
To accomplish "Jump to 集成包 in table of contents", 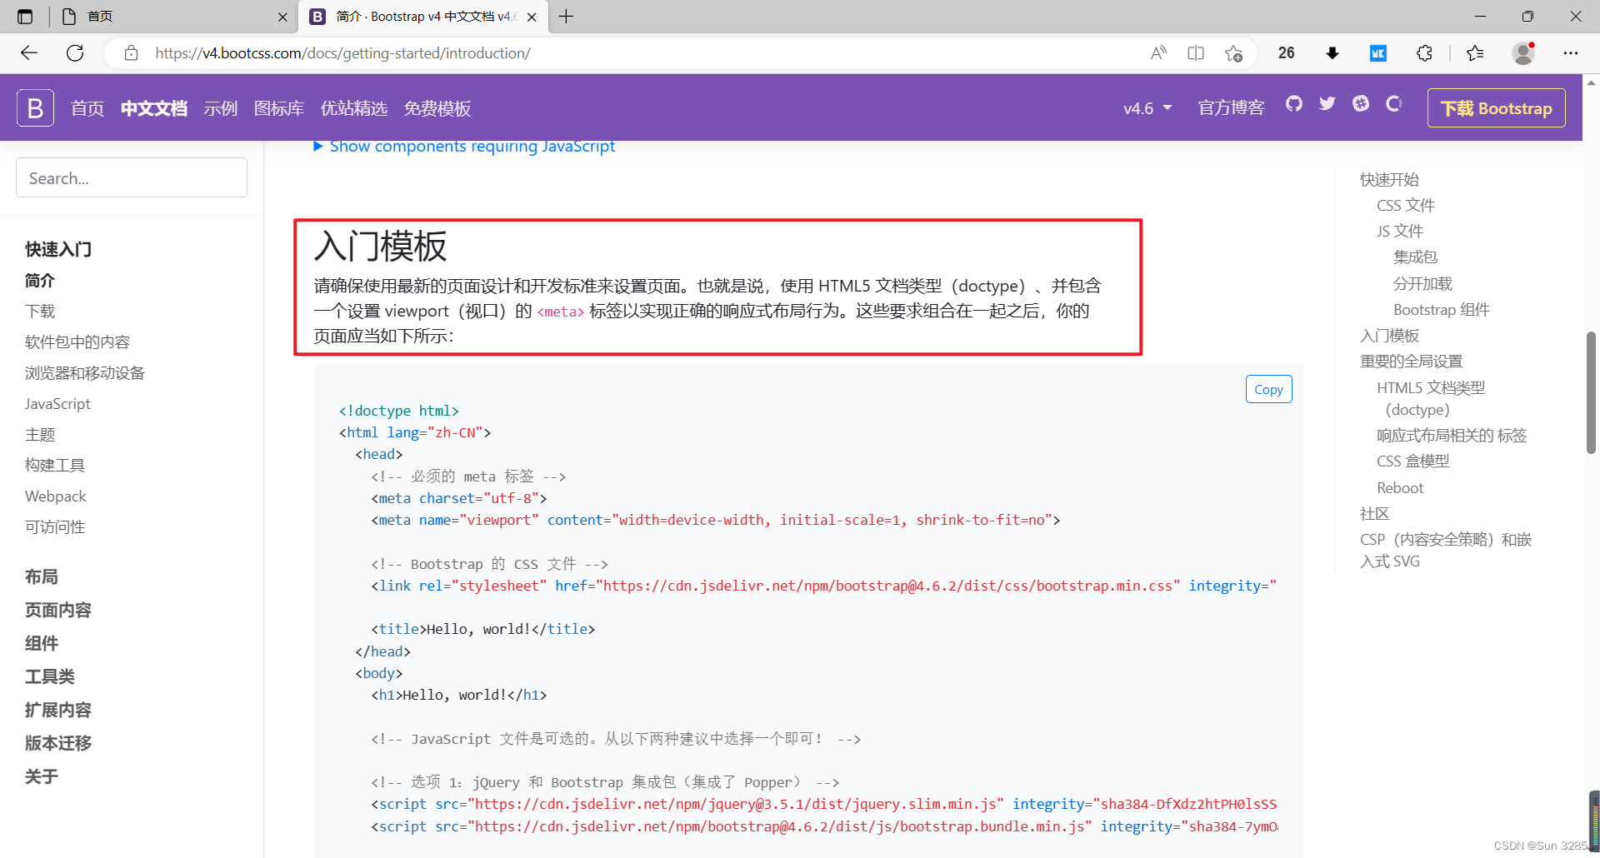I will tap(1415, 257).
